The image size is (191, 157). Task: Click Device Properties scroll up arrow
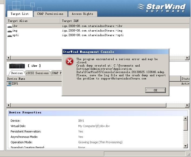pyautogui.click(x=185, y=118)
